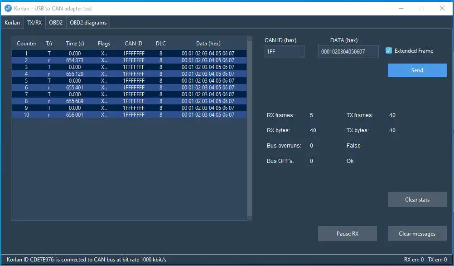
Task: Open the OBD2 diagrams tab
Action: coord(88,22)
